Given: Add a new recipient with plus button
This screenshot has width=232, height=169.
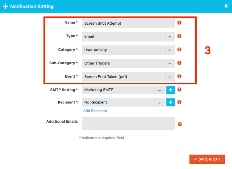Looking at the screenshot, I should tap(171, 102).
